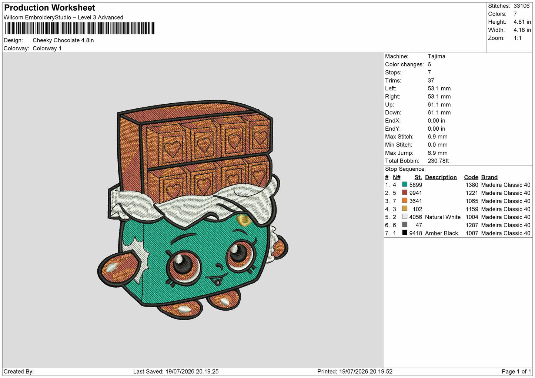
Task: Click the height value 4.81 in
Action: click(x=522, y=22)
